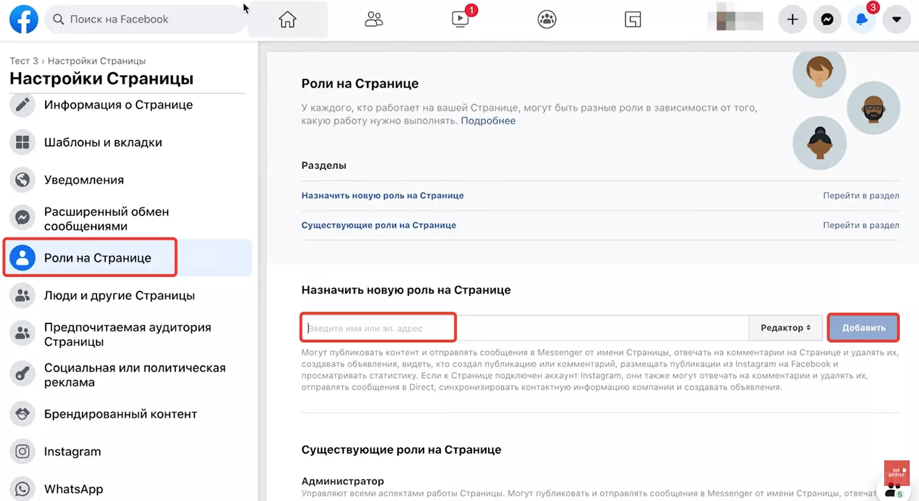919x501 pixels.
Task: Open the Friends icon in top bar
Action: tap(373, 19)
